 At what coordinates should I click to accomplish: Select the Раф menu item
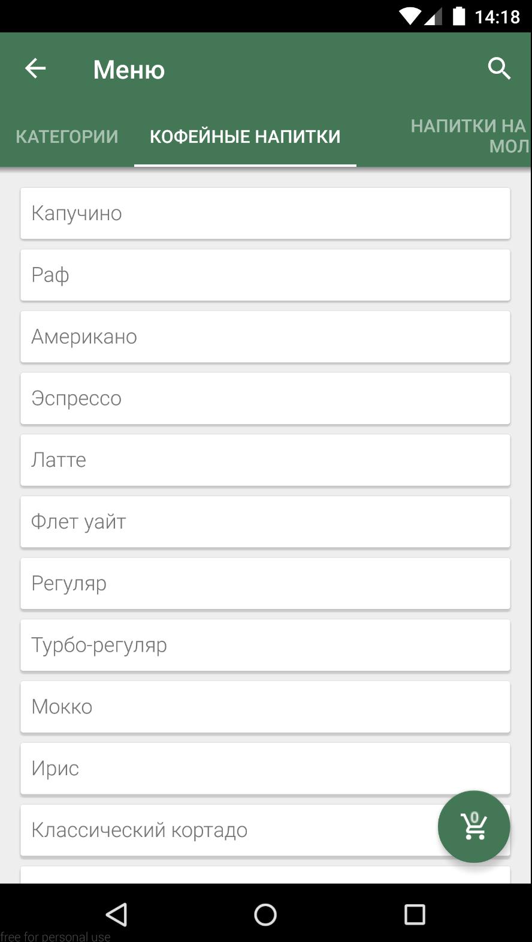[x=265, y=275]
